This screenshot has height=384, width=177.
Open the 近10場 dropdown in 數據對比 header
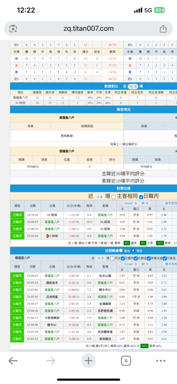point(133,86)
